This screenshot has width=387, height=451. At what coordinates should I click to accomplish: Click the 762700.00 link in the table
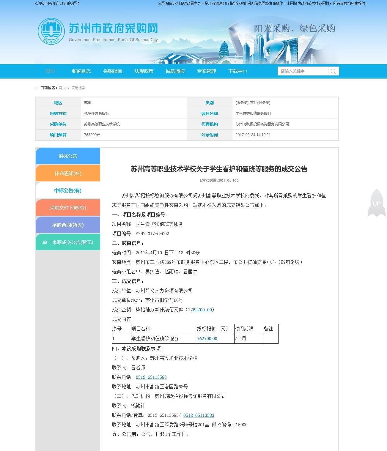207,338
